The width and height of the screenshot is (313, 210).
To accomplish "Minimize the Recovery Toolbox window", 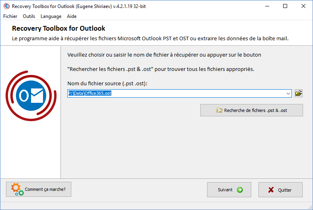I will click(x=267, y=6).
